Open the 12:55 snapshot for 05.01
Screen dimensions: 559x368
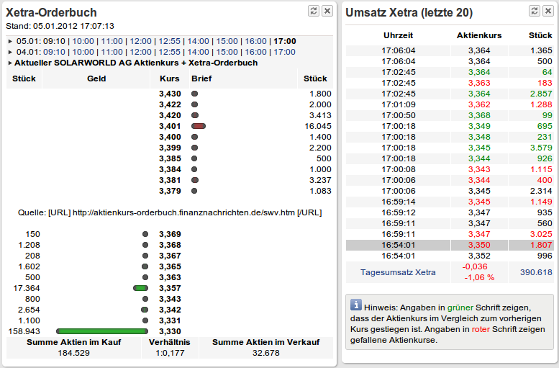pos(169,41)
